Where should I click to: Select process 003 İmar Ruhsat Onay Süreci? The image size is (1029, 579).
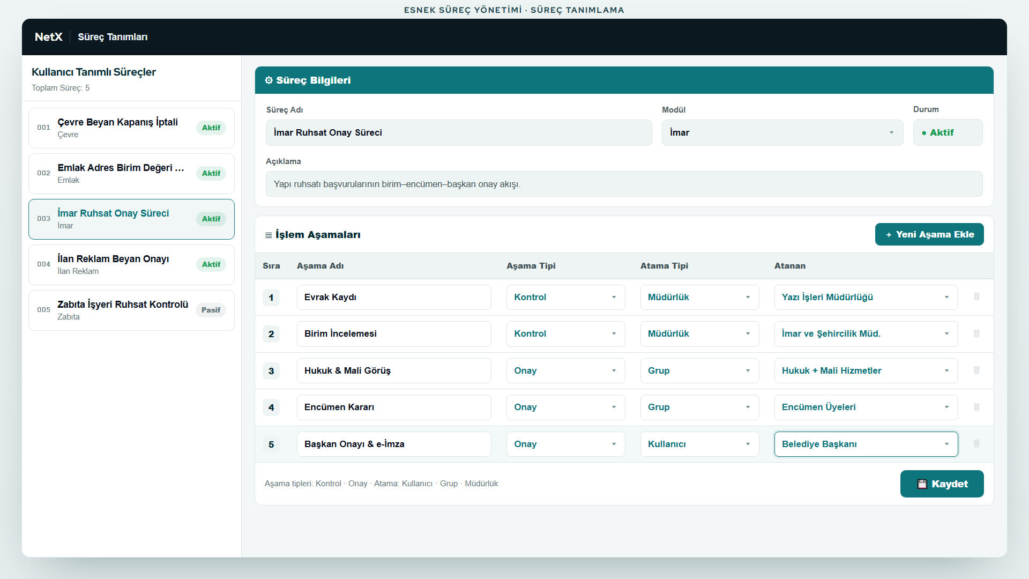pyautogui.click(x=131, y=219)
